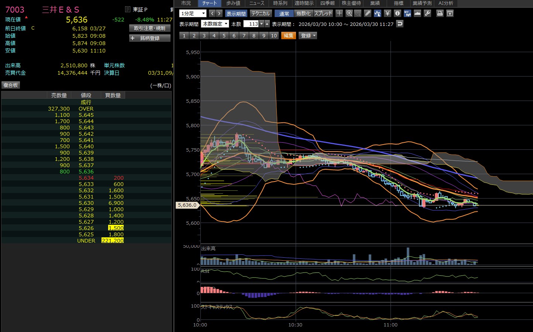Image resolution: width=533 pixels, height=332 pixels.
Task: Switch to スプレッド display mode
Action: (323, 13)
